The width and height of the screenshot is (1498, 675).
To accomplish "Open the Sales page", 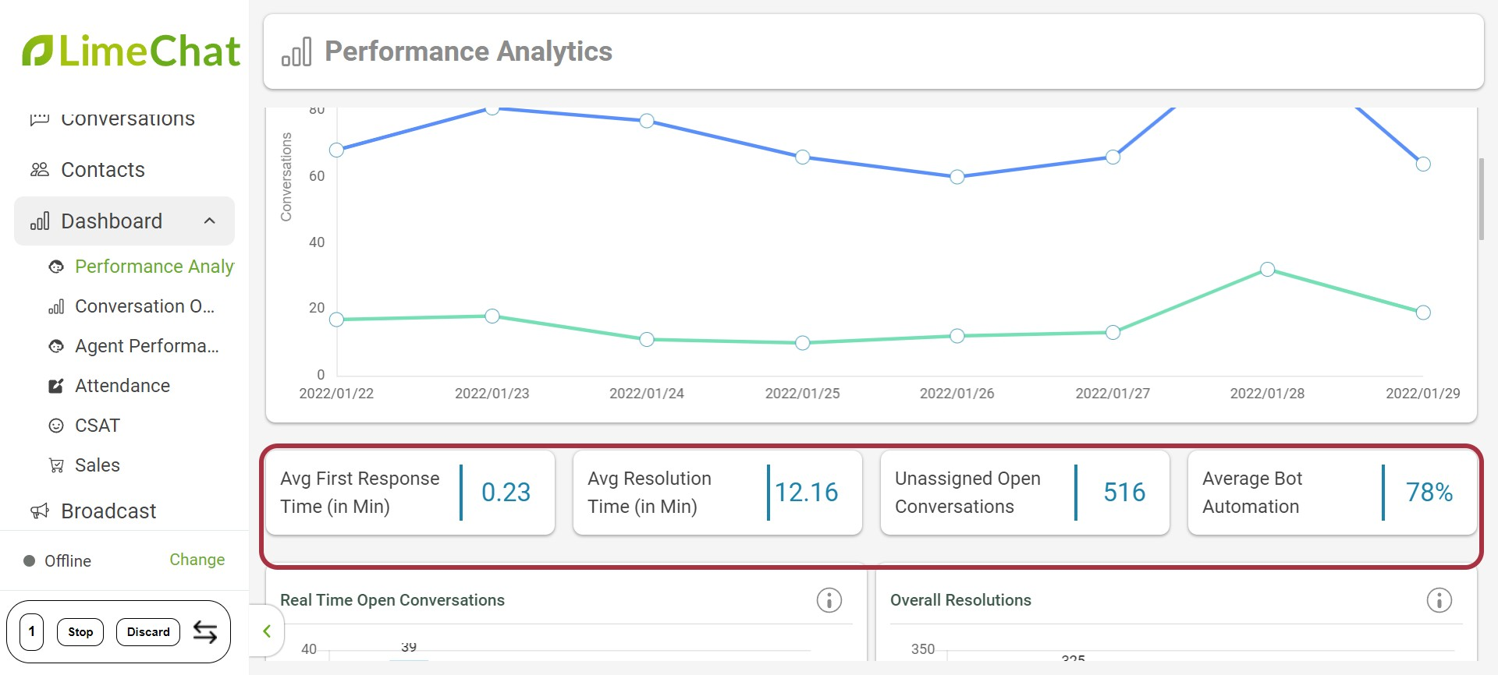I will [98, 465].
